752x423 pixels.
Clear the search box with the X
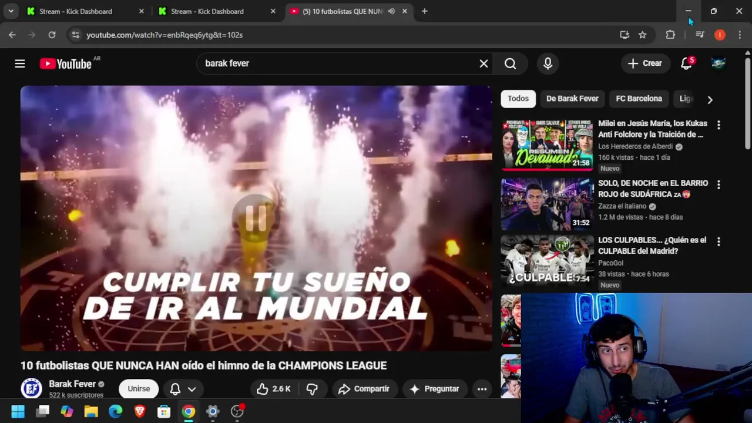(x=484, y=63)
